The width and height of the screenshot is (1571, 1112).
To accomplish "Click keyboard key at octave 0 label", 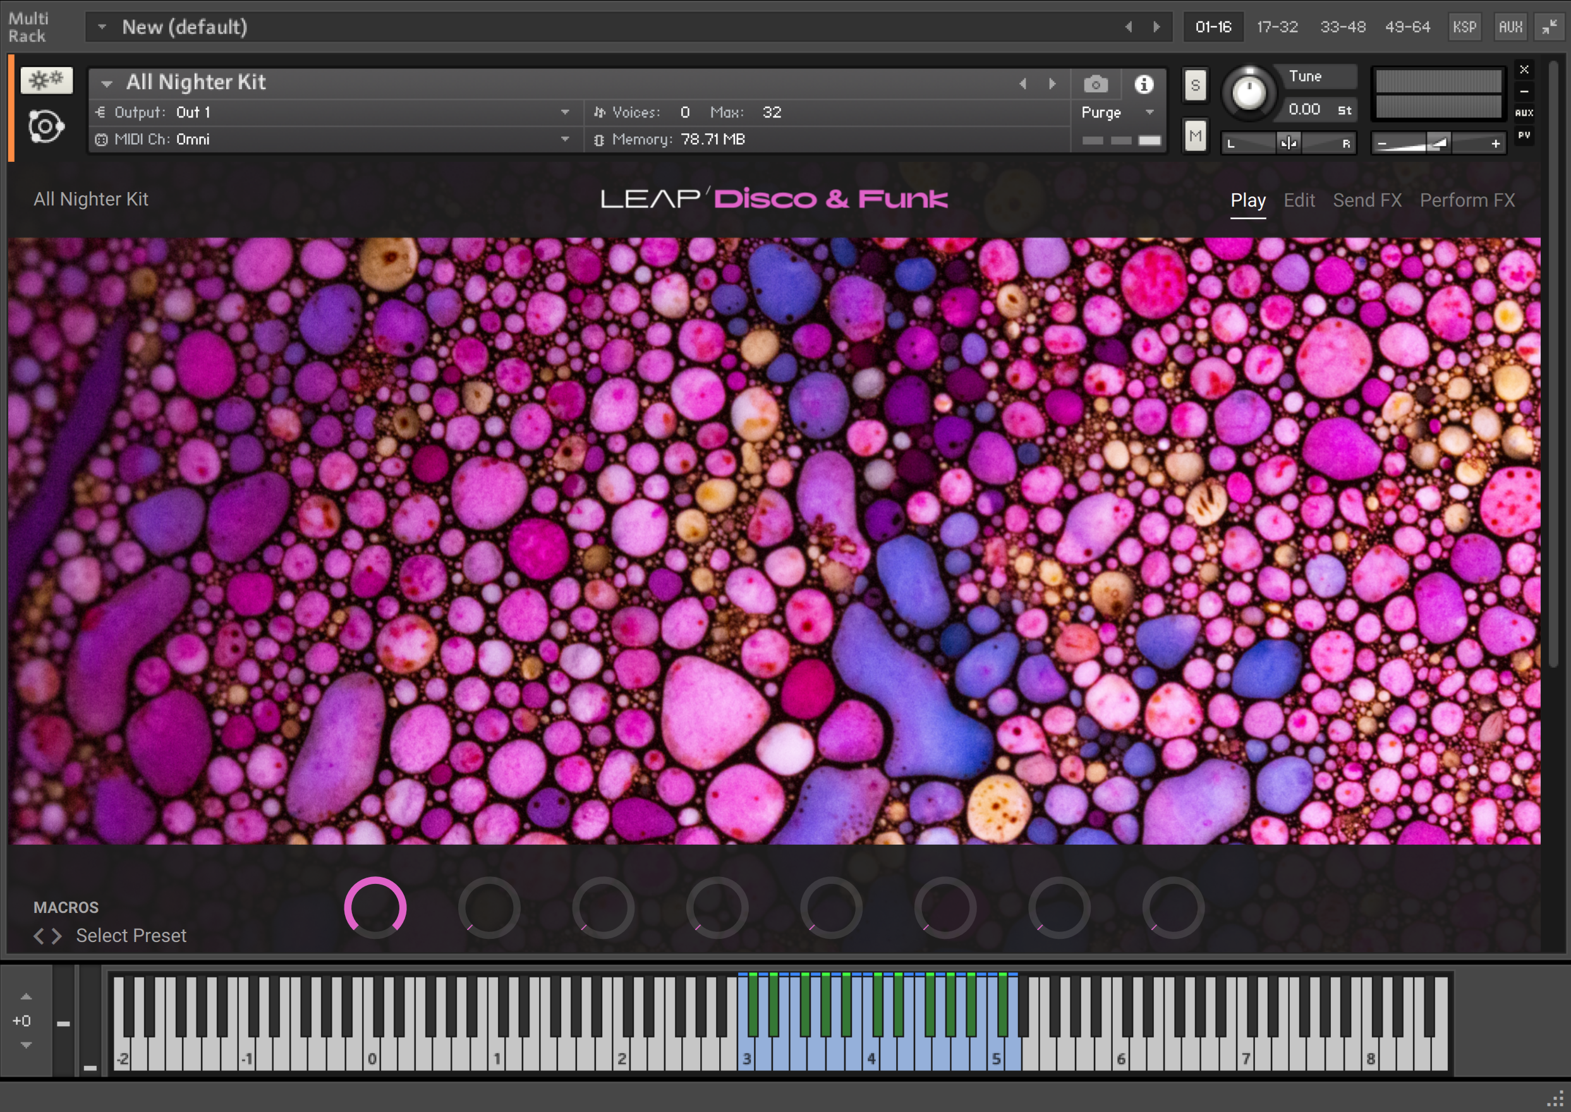I will pos(371,1053).
